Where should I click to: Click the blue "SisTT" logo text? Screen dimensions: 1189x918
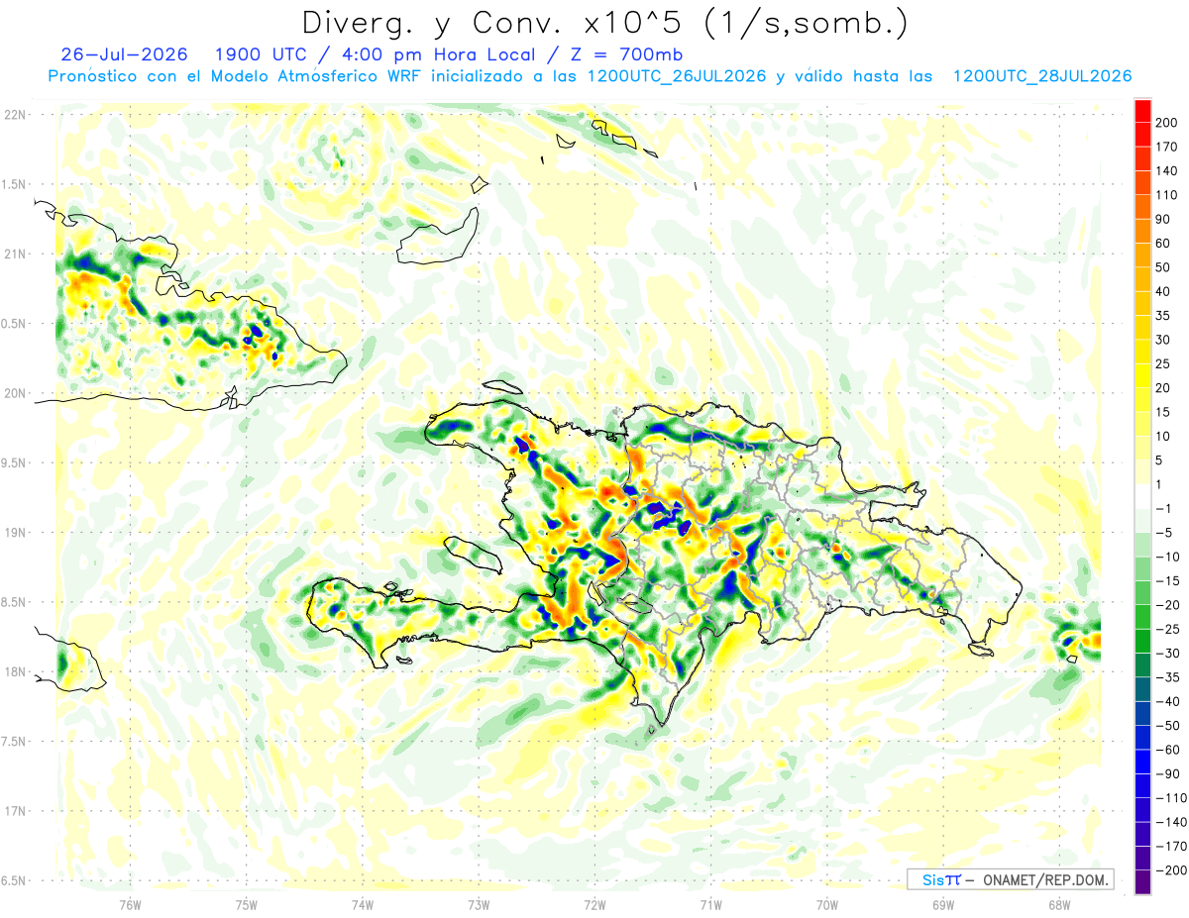942,879
